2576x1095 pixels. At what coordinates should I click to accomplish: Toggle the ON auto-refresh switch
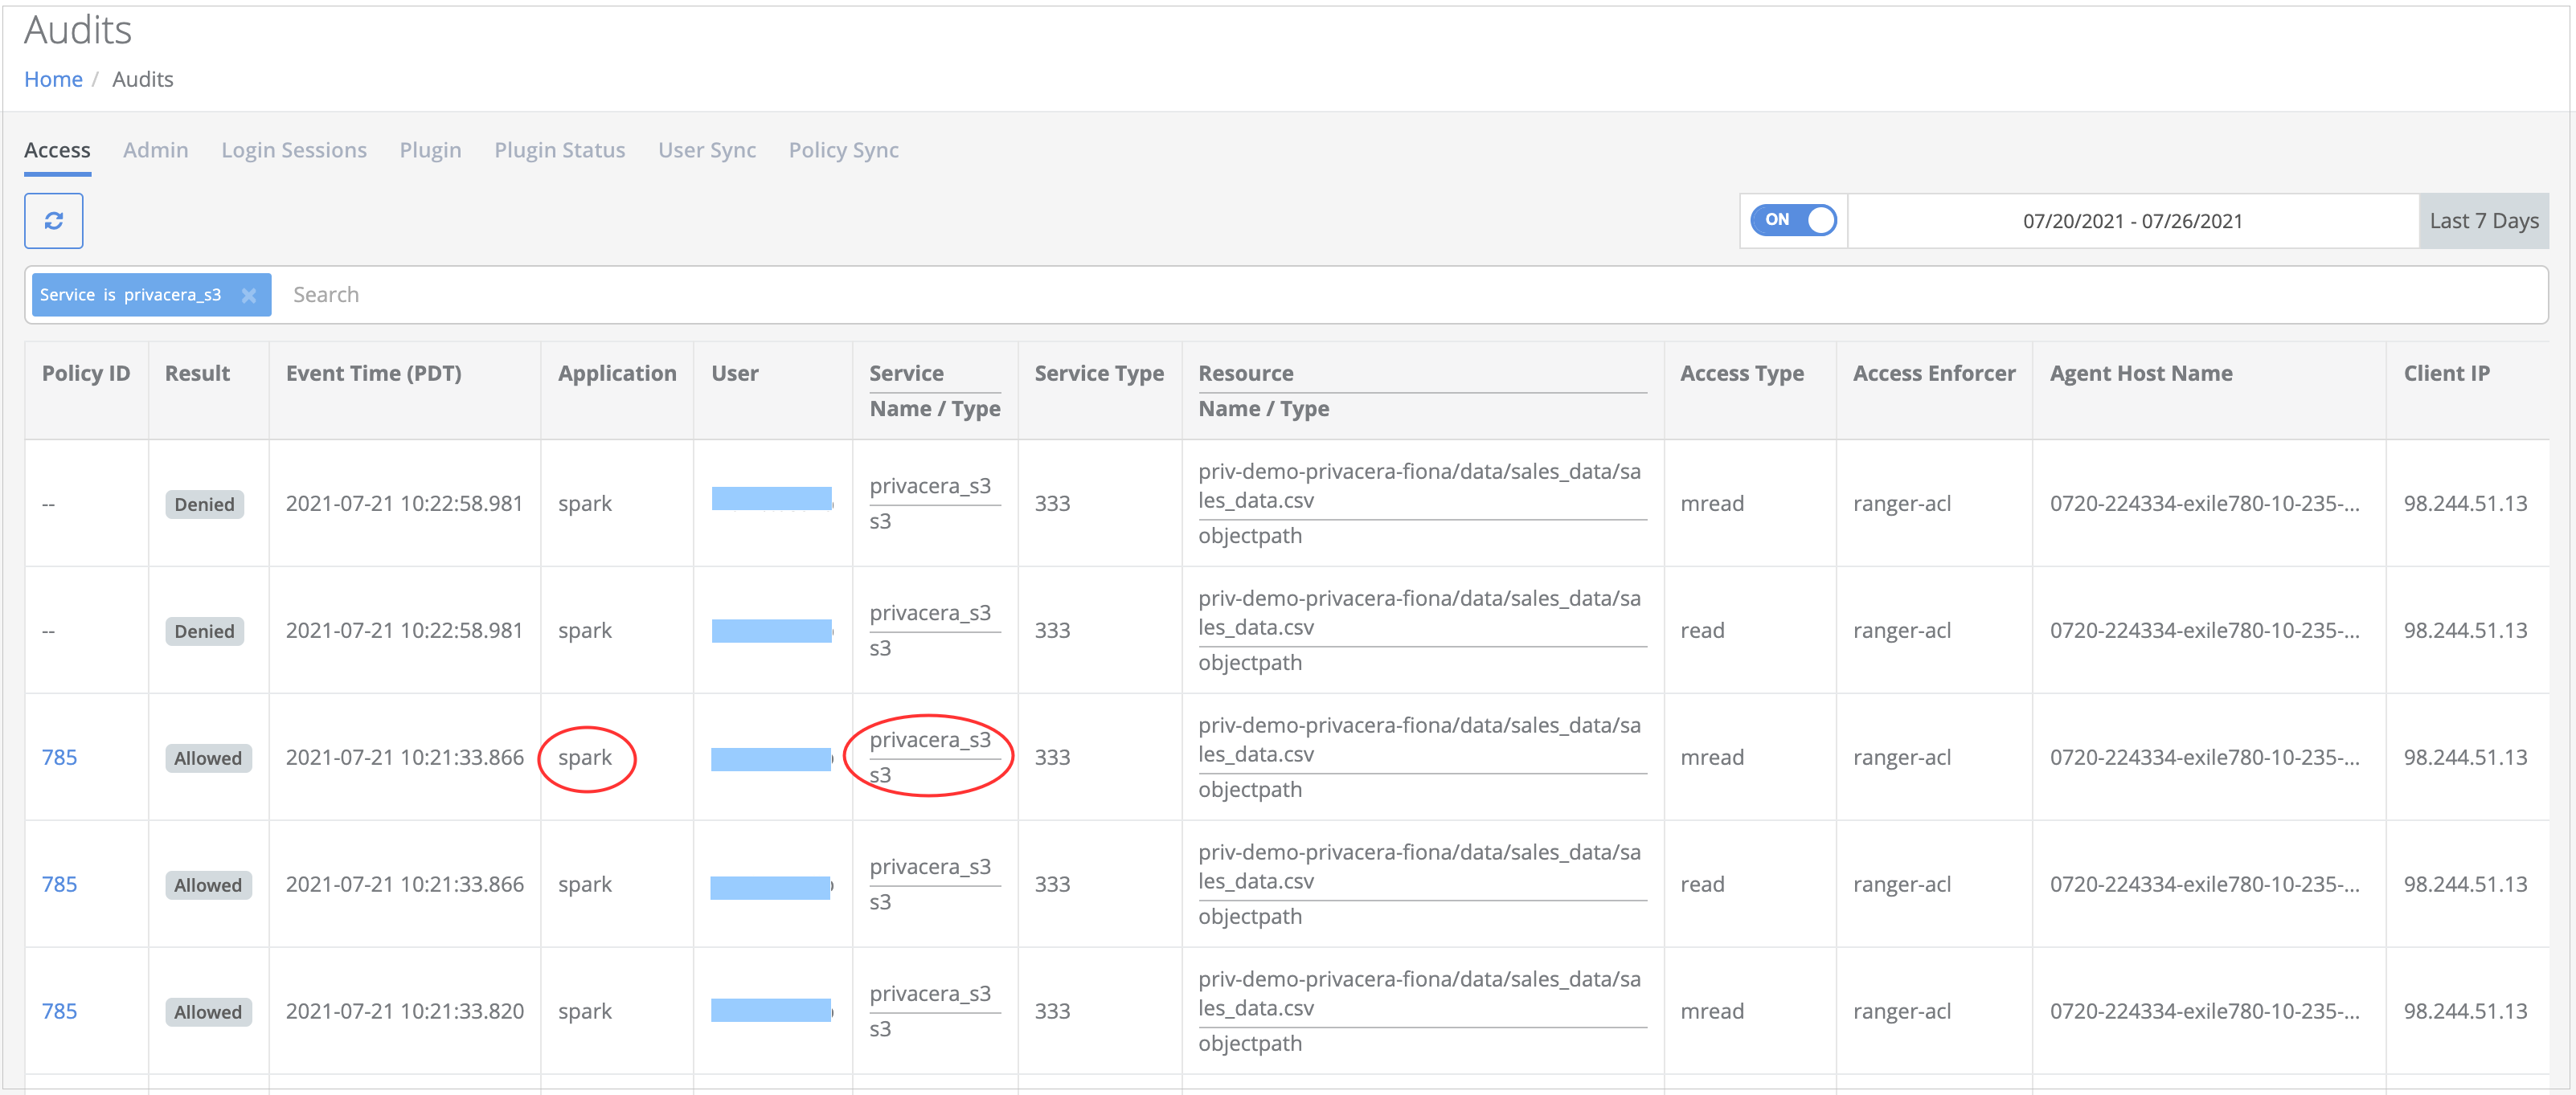click(x=1793, y=220)
